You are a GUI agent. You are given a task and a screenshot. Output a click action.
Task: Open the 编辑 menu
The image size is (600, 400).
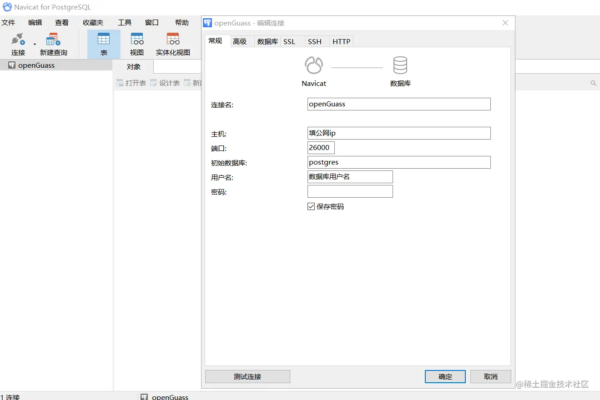coord(35,22)
